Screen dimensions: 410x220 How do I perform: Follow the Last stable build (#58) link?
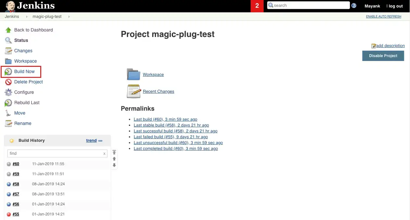pyautogui.click(x=171, y=125)
